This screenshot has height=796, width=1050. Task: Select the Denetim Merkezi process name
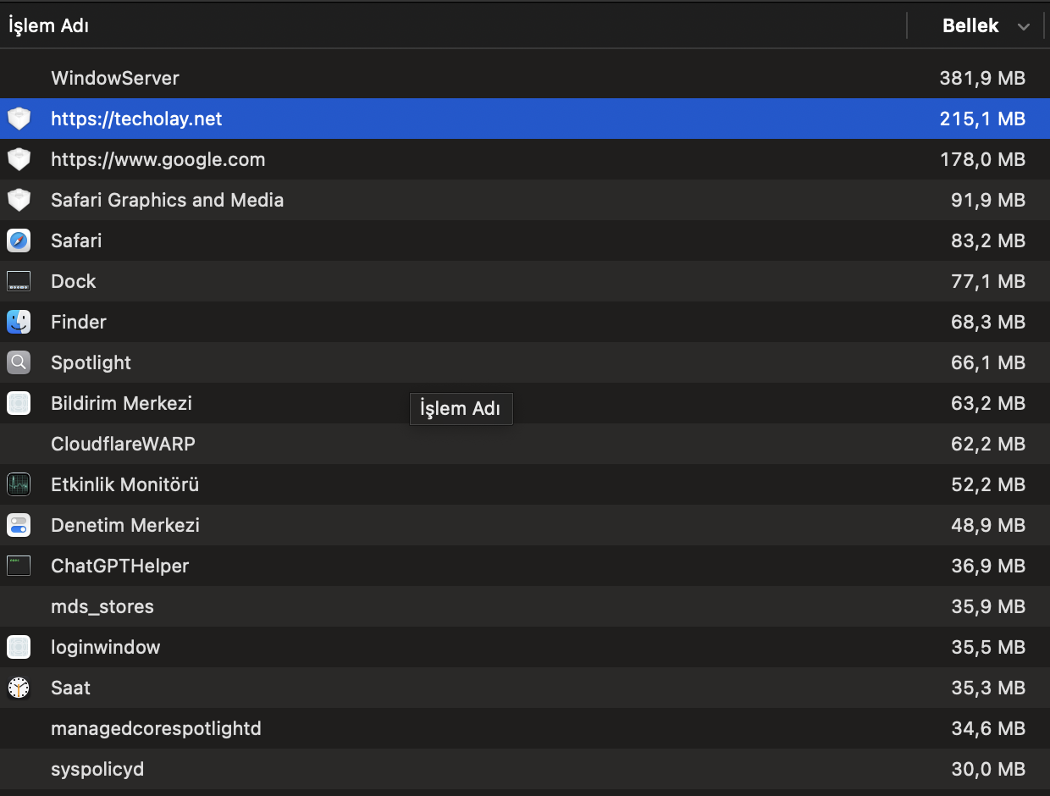[x=125, y=525]
